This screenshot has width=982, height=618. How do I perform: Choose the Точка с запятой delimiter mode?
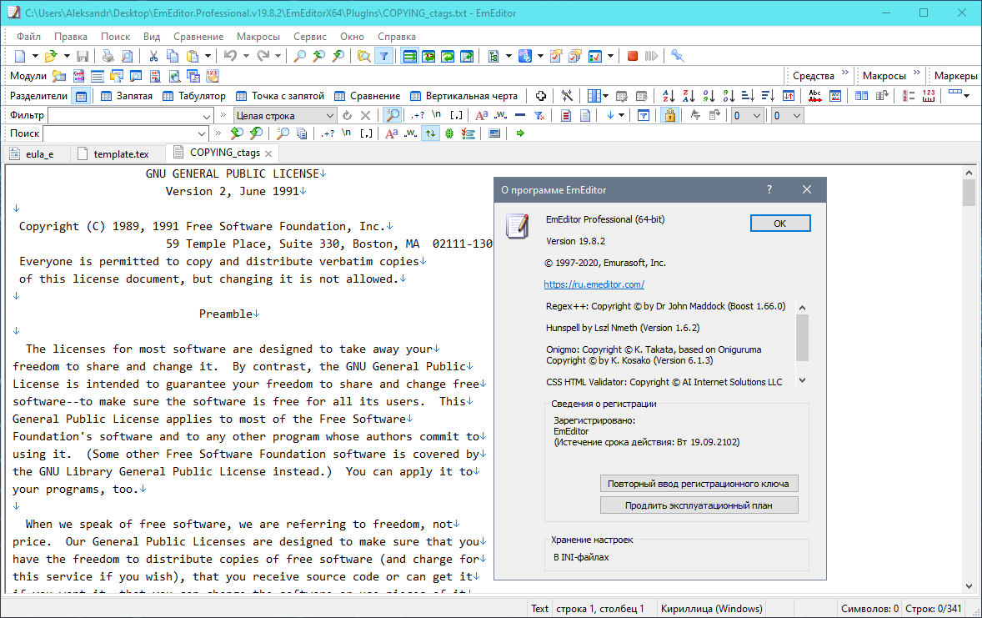280,96
